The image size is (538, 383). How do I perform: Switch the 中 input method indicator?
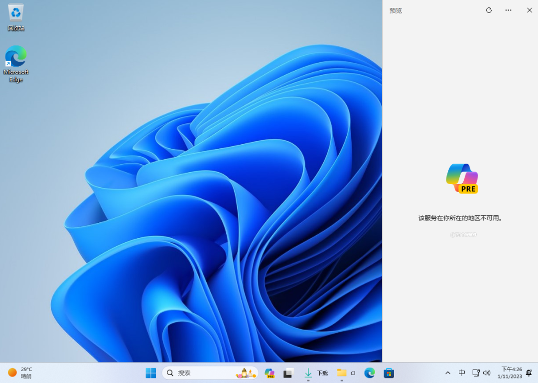(462, 373)
